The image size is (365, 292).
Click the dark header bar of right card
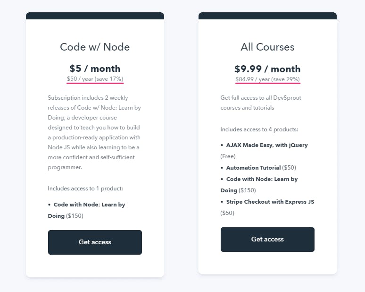pos(267,16)
